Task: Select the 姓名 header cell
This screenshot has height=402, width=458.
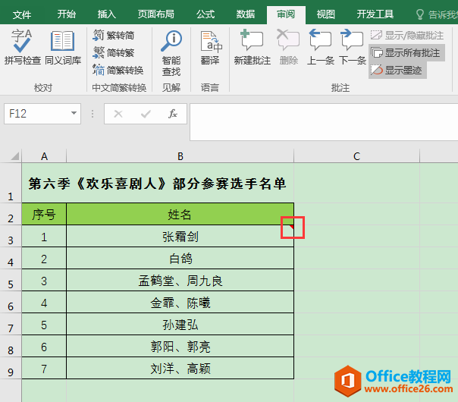Action: pyautogui.click(x=180, y=214)
